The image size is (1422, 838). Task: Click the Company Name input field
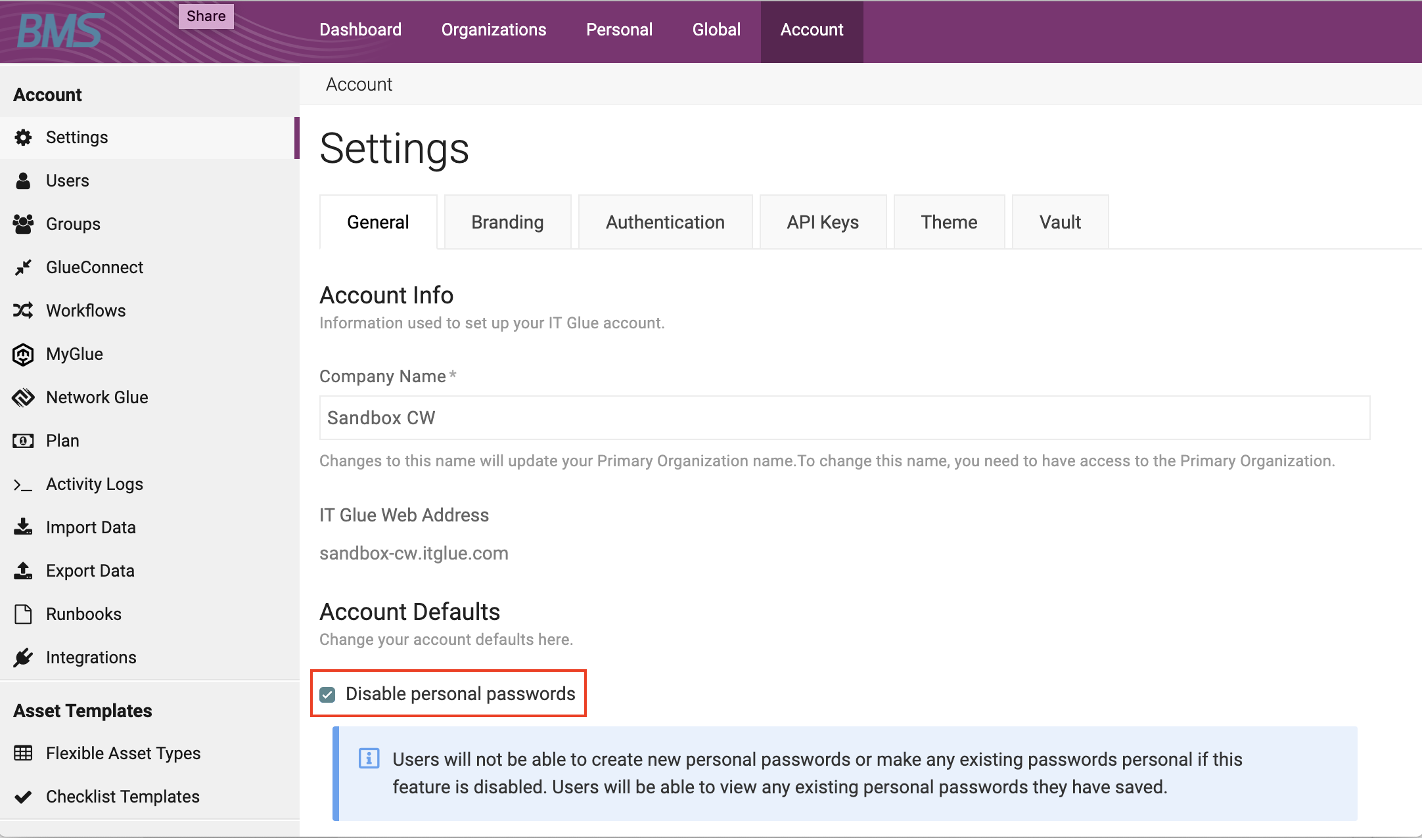point(844,418)
